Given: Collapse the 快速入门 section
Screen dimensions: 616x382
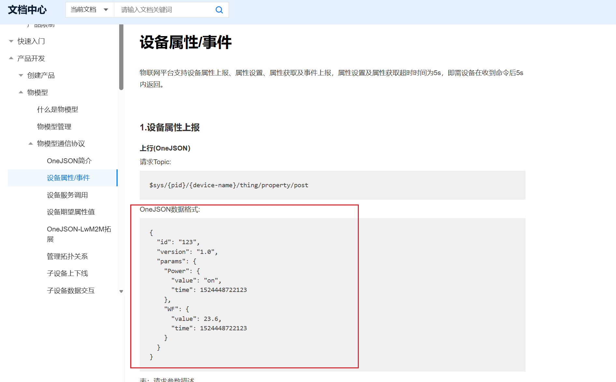Looking at the screenshot, I should coord(11,41).
